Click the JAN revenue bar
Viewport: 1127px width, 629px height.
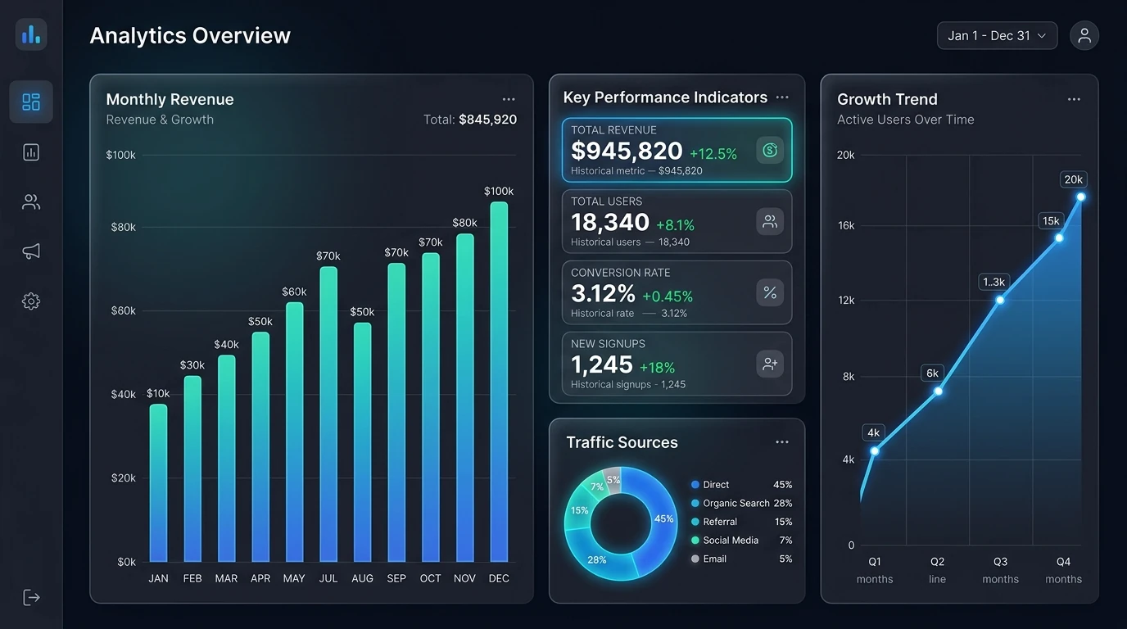[159, 483]
